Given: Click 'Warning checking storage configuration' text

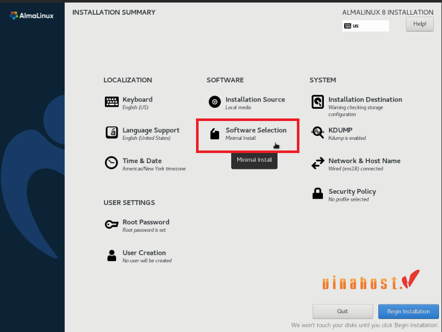Looking at the screenshot, I should [x=355, y=111].
